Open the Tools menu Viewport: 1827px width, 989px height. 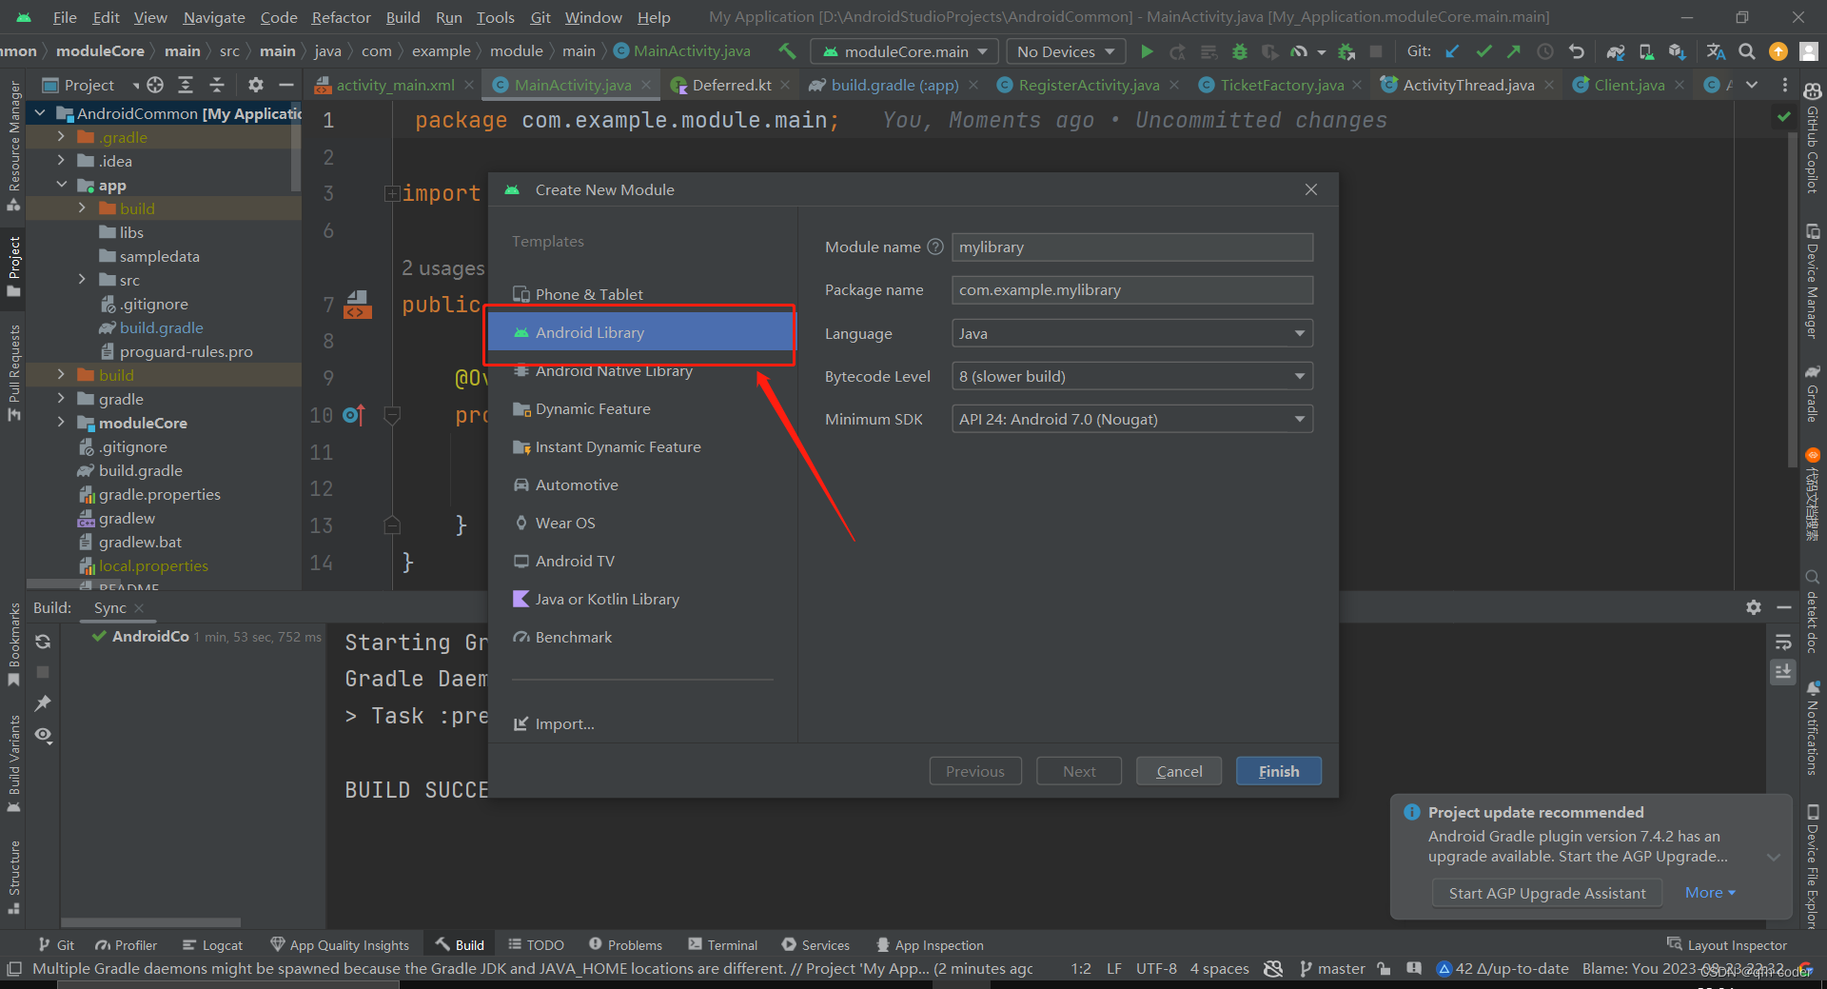point(495,17)
